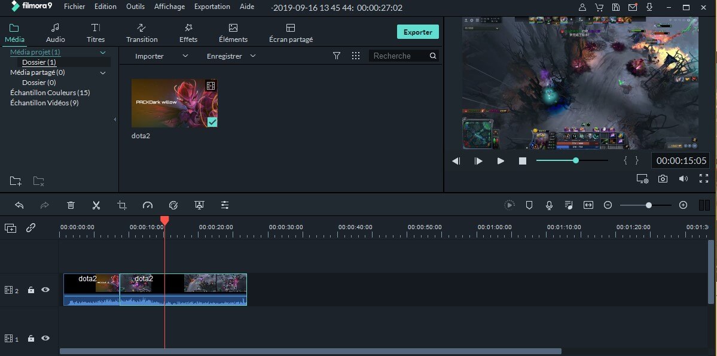Play the preview video
This screenshot has width=717, height=356.
pyautogui.click(x=501, y=160)
